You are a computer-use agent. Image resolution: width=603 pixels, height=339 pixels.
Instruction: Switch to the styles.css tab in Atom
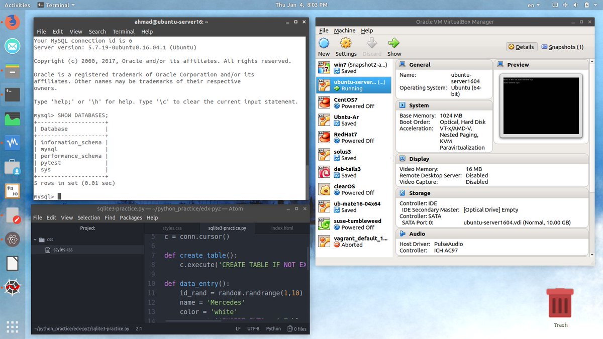[172, 228]
